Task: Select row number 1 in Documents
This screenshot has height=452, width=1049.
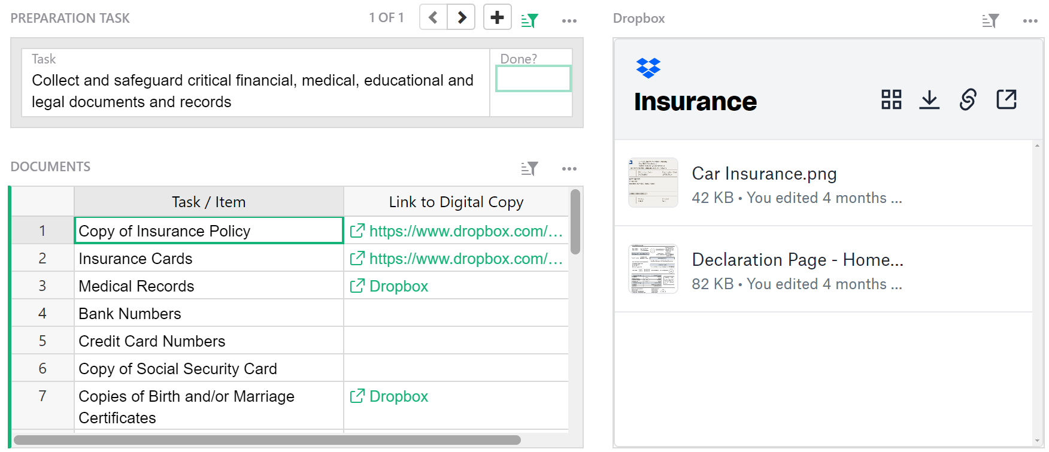Action: 43,230
